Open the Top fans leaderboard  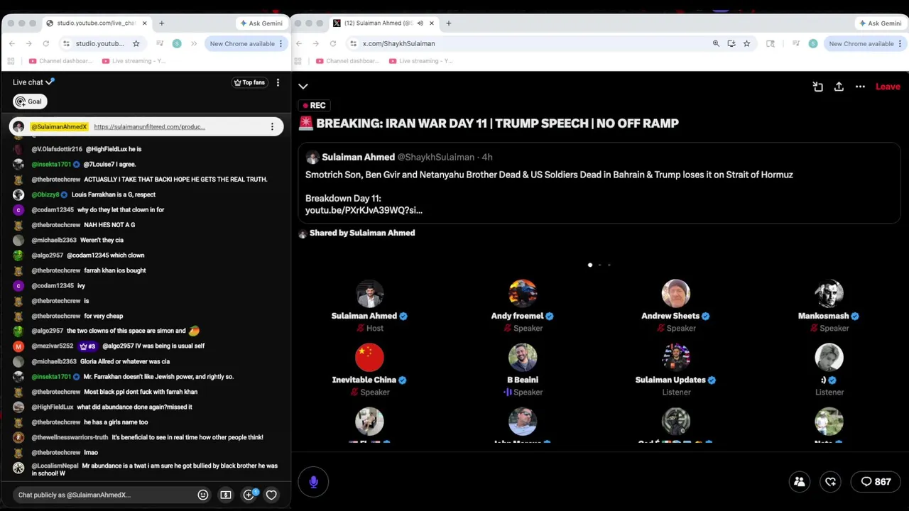tap(249, 82)
